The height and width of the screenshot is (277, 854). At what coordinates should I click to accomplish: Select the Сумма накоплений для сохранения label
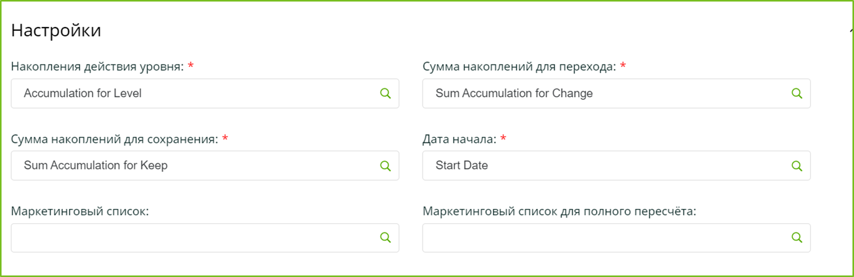[114, 139]
